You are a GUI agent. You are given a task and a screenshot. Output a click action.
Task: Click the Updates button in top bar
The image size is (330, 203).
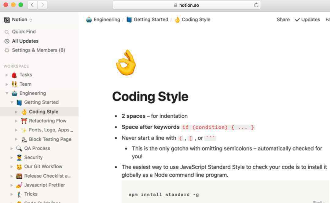307,20
